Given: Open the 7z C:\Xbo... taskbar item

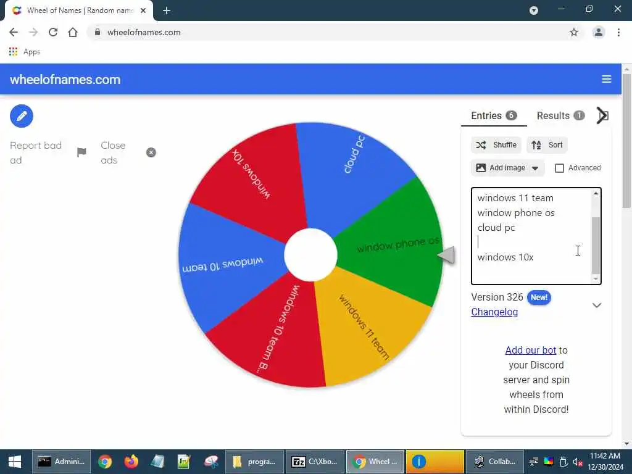Looking at the screenshot, I should click(315, 462).
